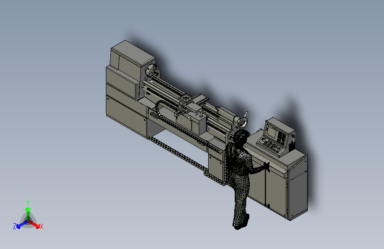Select the CNC control panel display screen
Image resolution: width=384 pixels, height=249 pixels.
coord(272,132)
